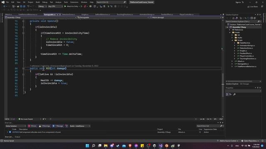Click the Undo toolbar icon
This screenshot has height=149, width=266.
[28, 7]
